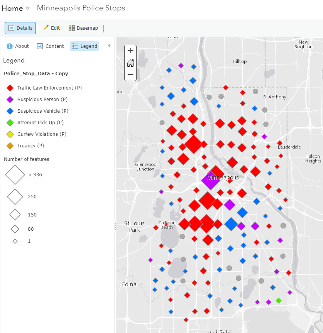Click the Edit pencil tool
The image size is (323, 333).
click(52, 28)
